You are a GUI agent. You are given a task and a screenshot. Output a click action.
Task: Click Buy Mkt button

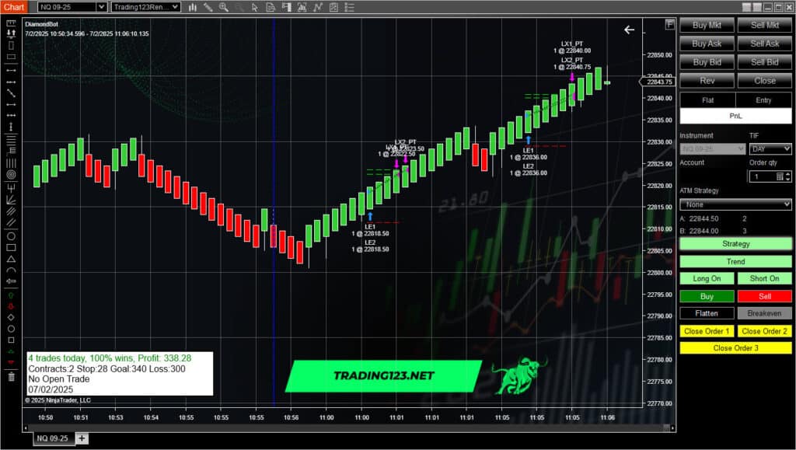point(707,26)
